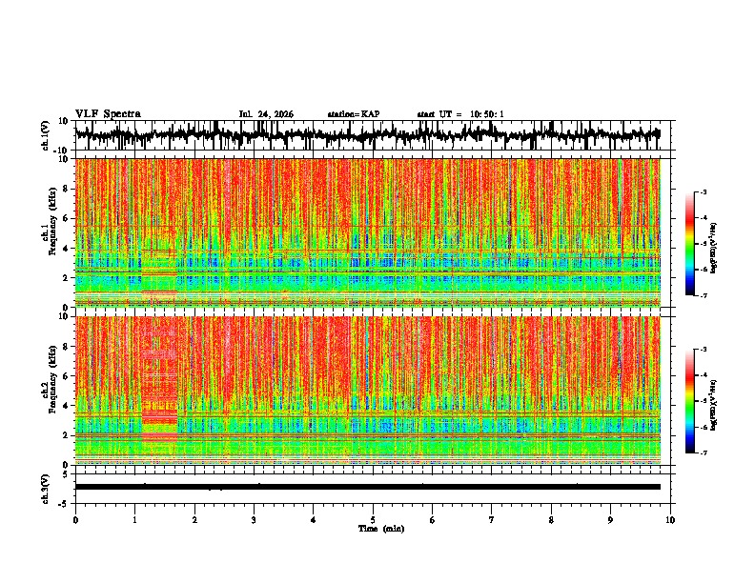Click the 10 minute tick label

coord(670,520)
